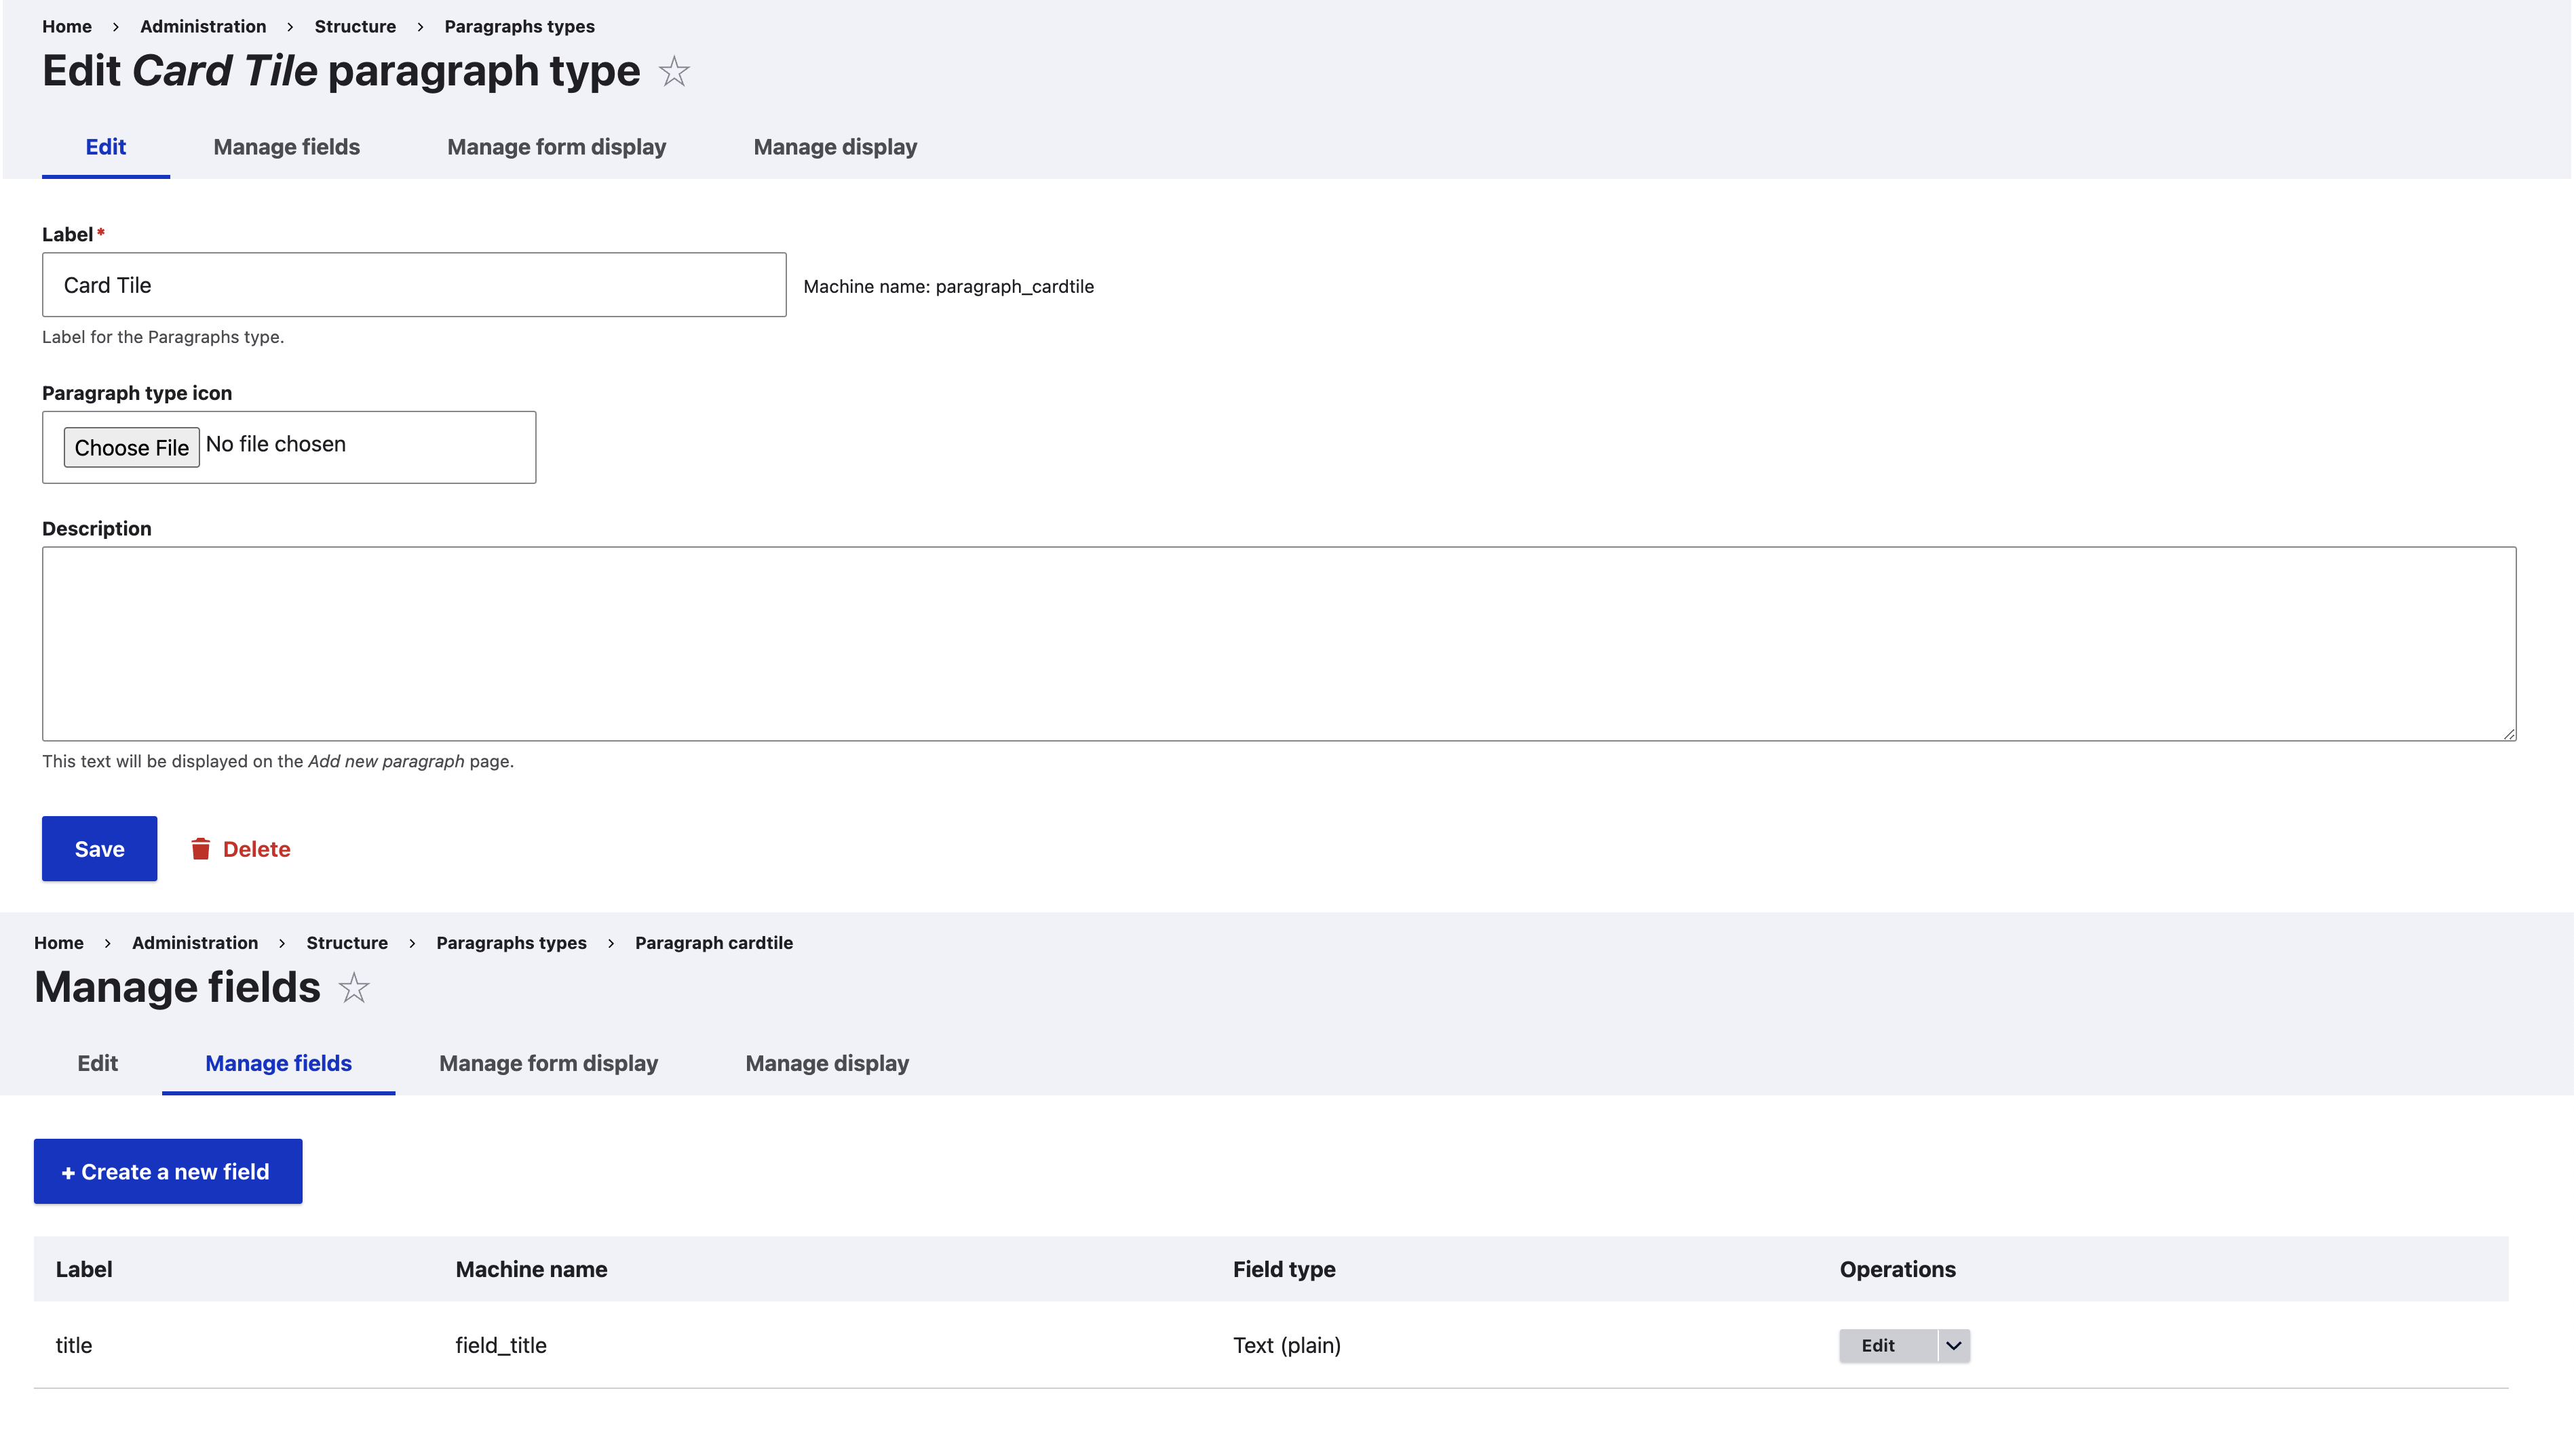Viewport: 2574px width, 1456px height.
Task: Click the Operations column header
Action: [1898, 1269]
